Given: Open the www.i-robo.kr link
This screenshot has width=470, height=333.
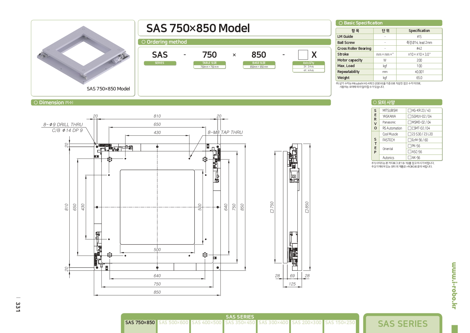Looking at the screenshot, I should coord(454,286).
